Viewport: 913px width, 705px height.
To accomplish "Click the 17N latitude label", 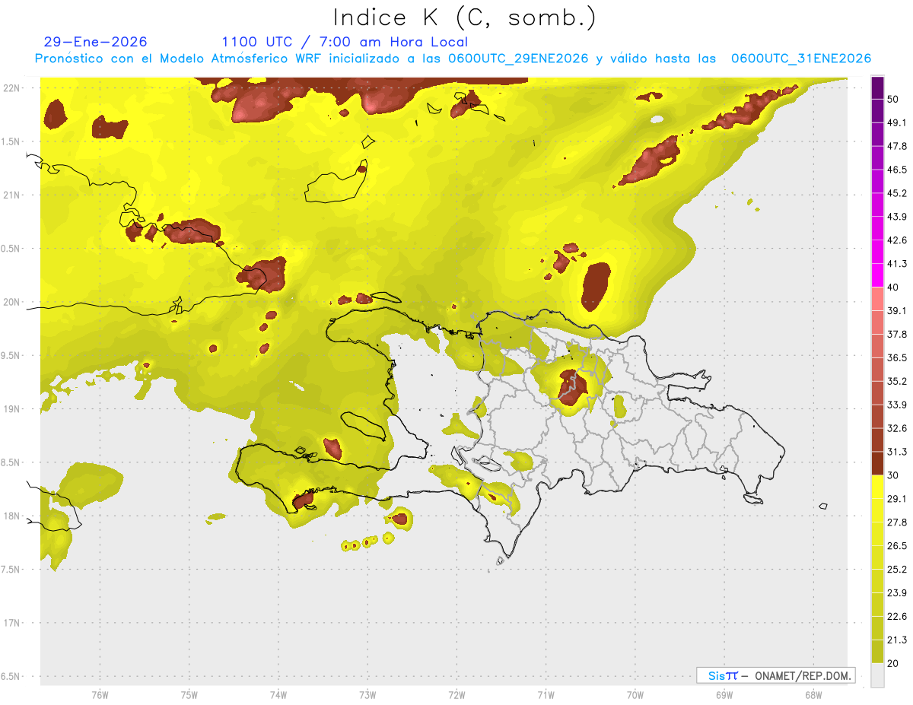I will pos(11,623).
